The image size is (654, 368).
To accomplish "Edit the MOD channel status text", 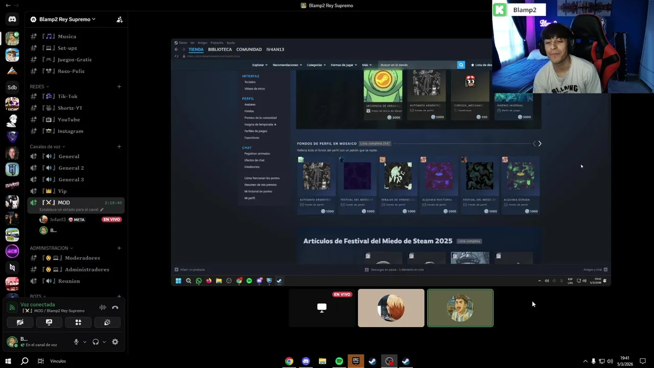I will [x=72, y=210].
